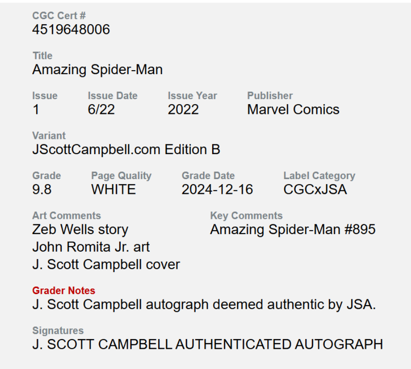This screenshot has width=411, height=369.
Task: Click the publisher Marvel Comics
Action: tap(293, 110)
